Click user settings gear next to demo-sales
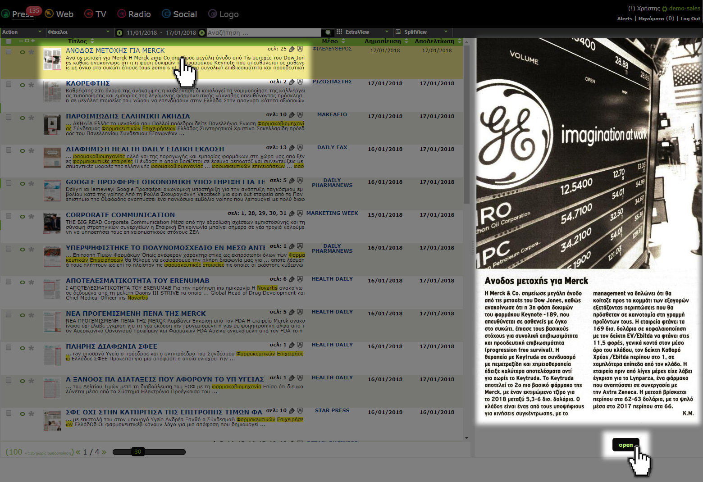Viewport: 703px width, 482px height. coord(665,9)
